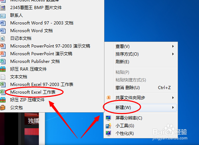Click the 联系人 contact icon
The width and height of the screenshot is (199, 145).
pyautogui.click(x=3, y=16)
